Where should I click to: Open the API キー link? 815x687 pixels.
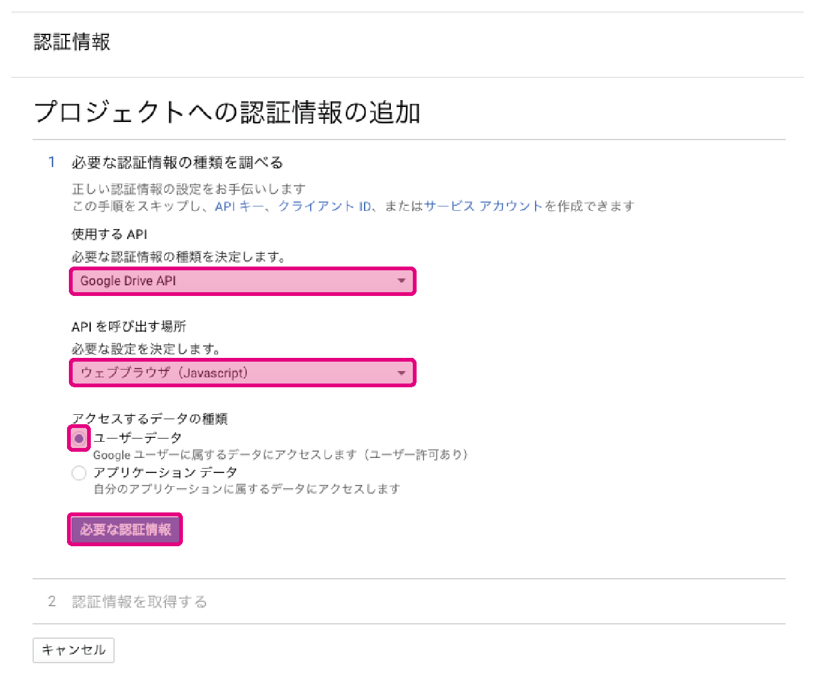pyautogui.click(x=239, y=206)
